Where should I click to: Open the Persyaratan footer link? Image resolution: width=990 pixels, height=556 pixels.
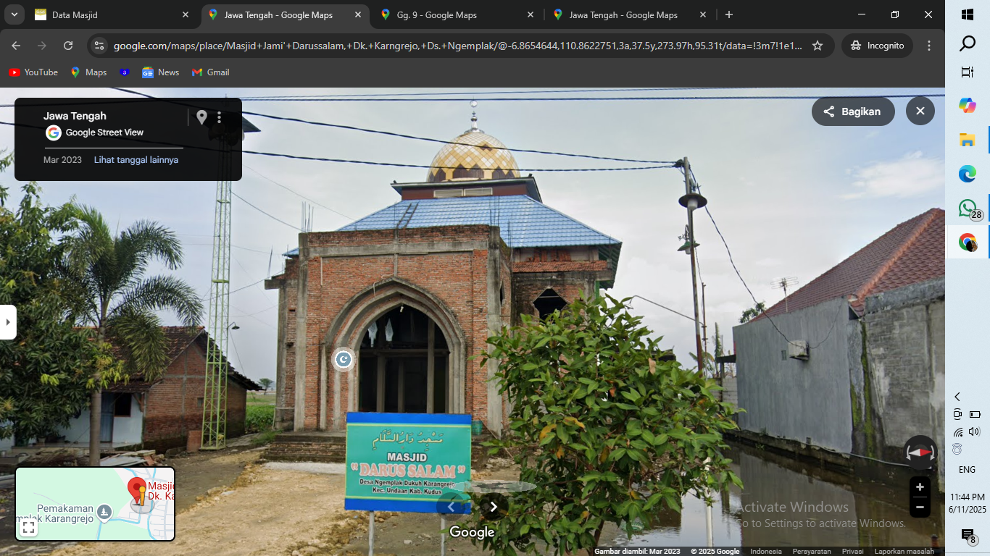pyautogui.click(x=812, y=552)
